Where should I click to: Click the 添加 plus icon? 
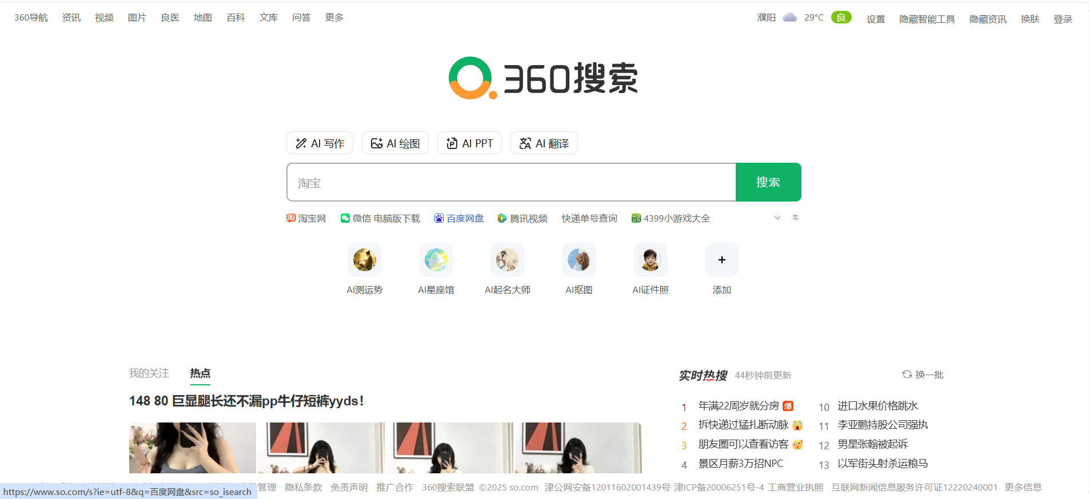(x=722, y=260)
